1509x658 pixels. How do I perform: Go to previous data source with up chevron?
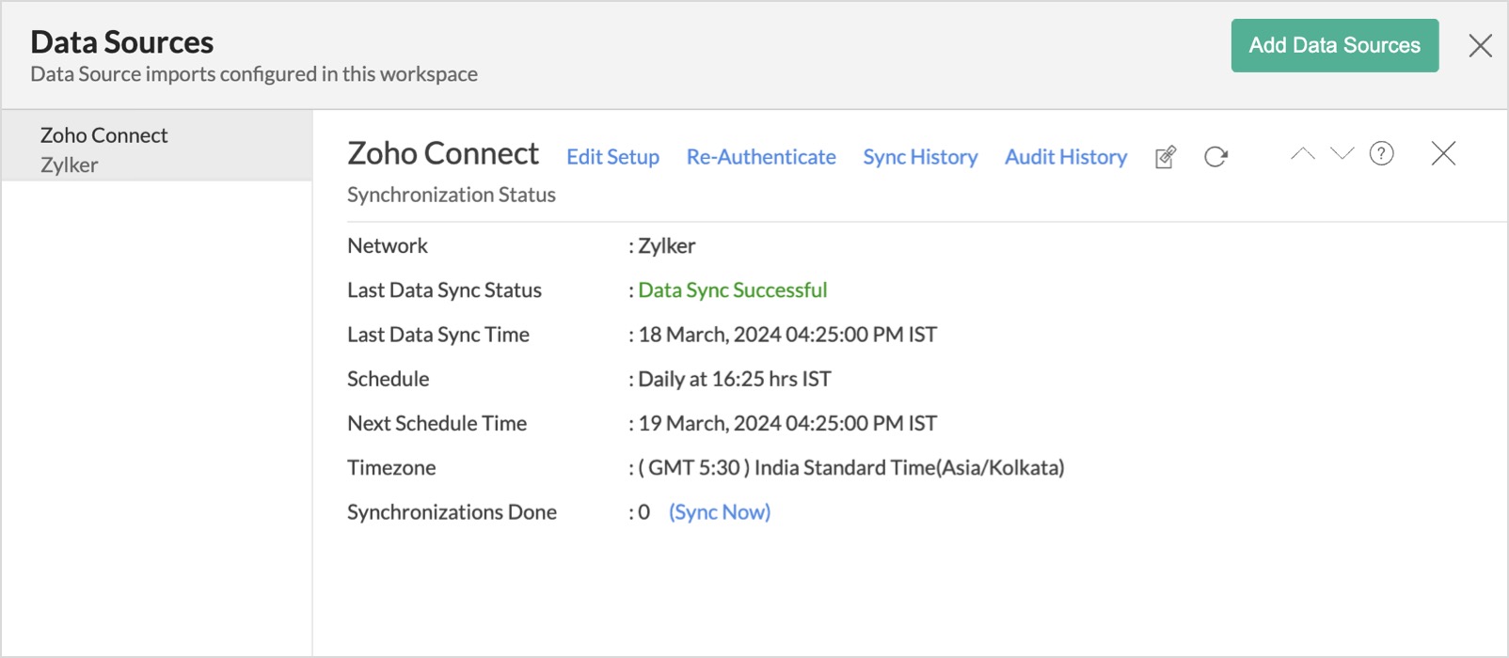1302,154
